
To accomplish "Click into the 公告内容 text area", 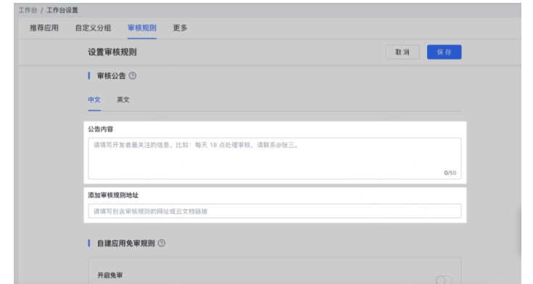I will pyautogui.click(x=275, y=159).
